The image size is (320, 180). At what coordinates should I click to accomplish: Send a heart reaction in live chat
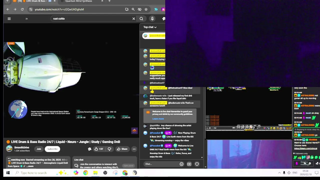(x=197, y=164)
